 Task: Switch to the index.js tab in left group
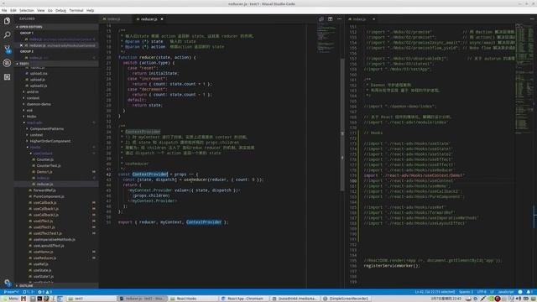[114, 19]
